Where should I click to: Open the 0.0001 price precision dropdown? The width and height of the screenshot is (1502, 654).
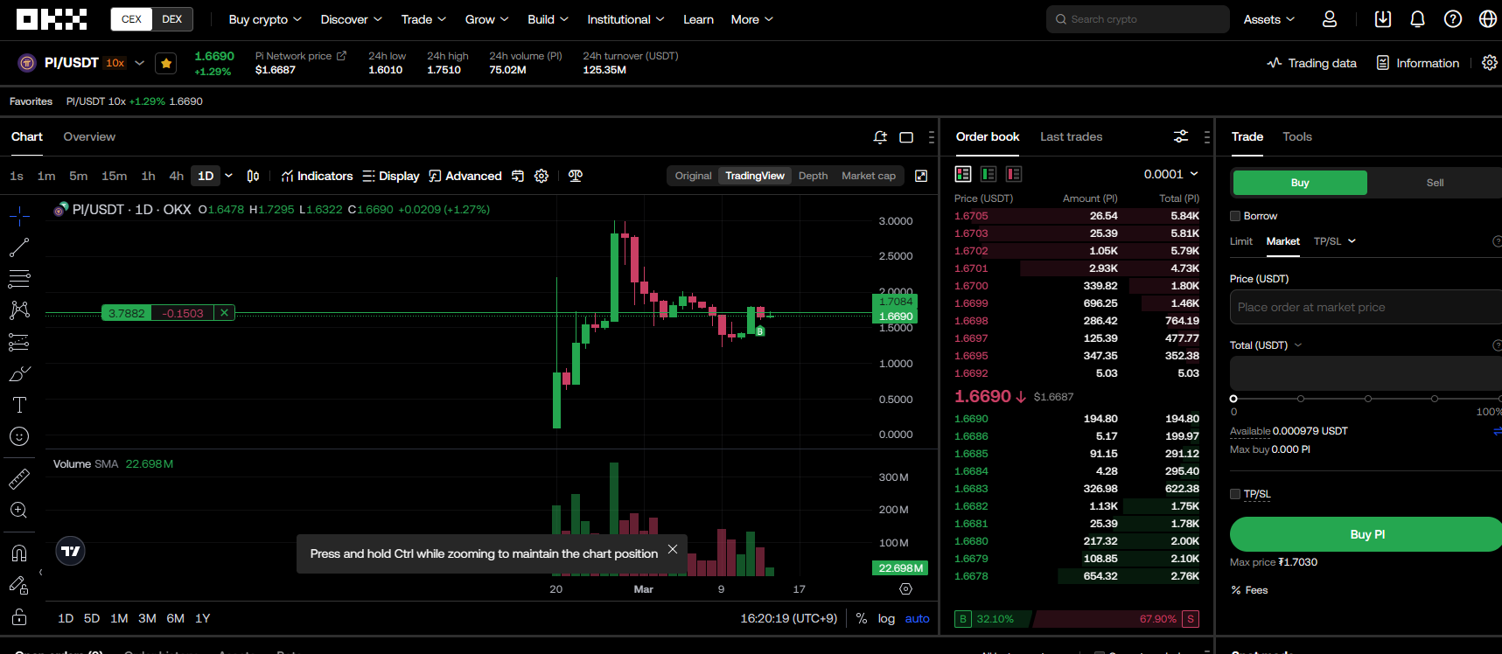(x=1170, y=174)
